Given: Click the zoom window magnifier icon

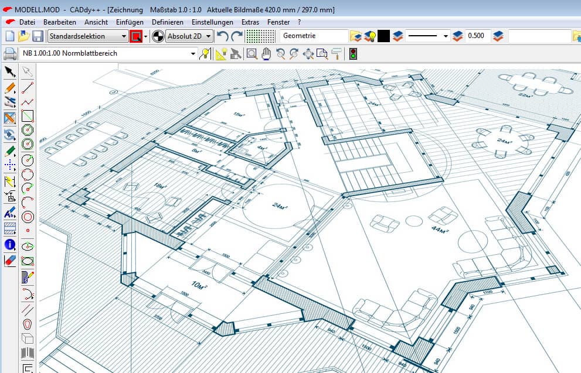Looking at the screenshot, I should click(252, 54).
